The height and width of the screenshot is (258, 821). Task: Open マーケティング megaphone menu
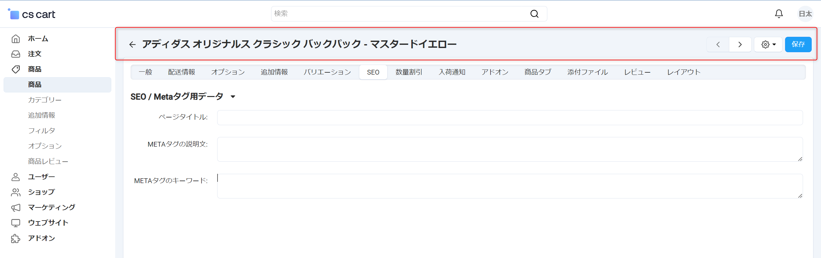[51, 207]
